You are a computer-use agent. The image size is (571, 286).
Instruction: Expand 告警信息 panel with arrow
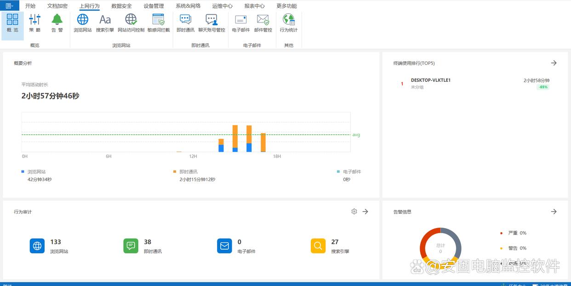coord(554,212)
